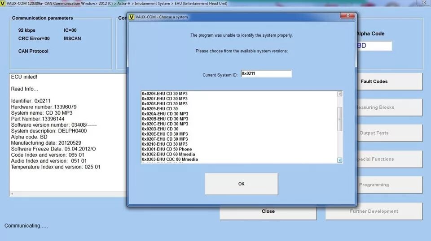
Task: Click the main window VAUX-COM icon
Action: [3, 3]
